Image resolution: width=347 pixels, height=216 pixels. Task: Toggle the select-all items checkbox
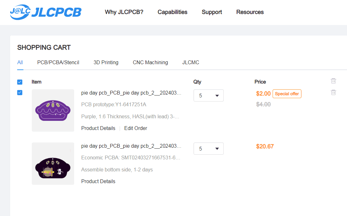(20, 82)
